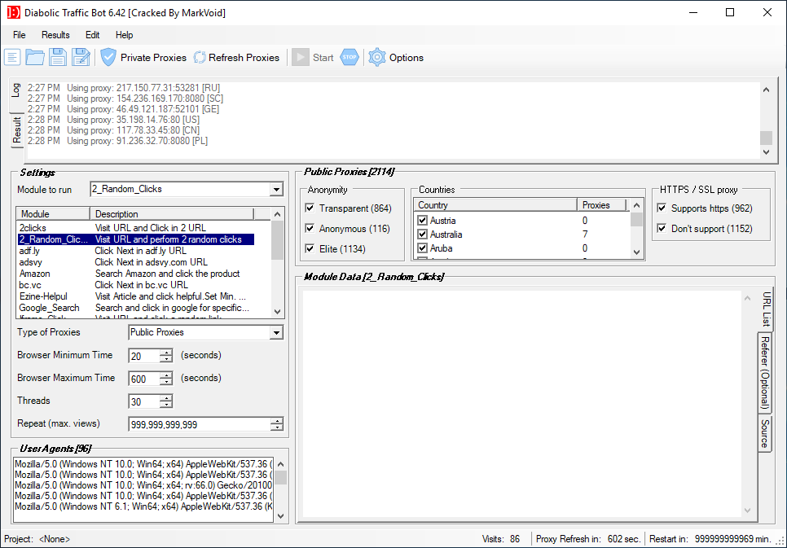Expand the Type of Proxies dropdown
787x548 pixels.
tap(276, 332)
